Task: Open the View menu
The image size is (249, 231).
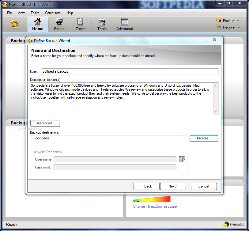Action: pyautogui.click(x=21, y=13)
